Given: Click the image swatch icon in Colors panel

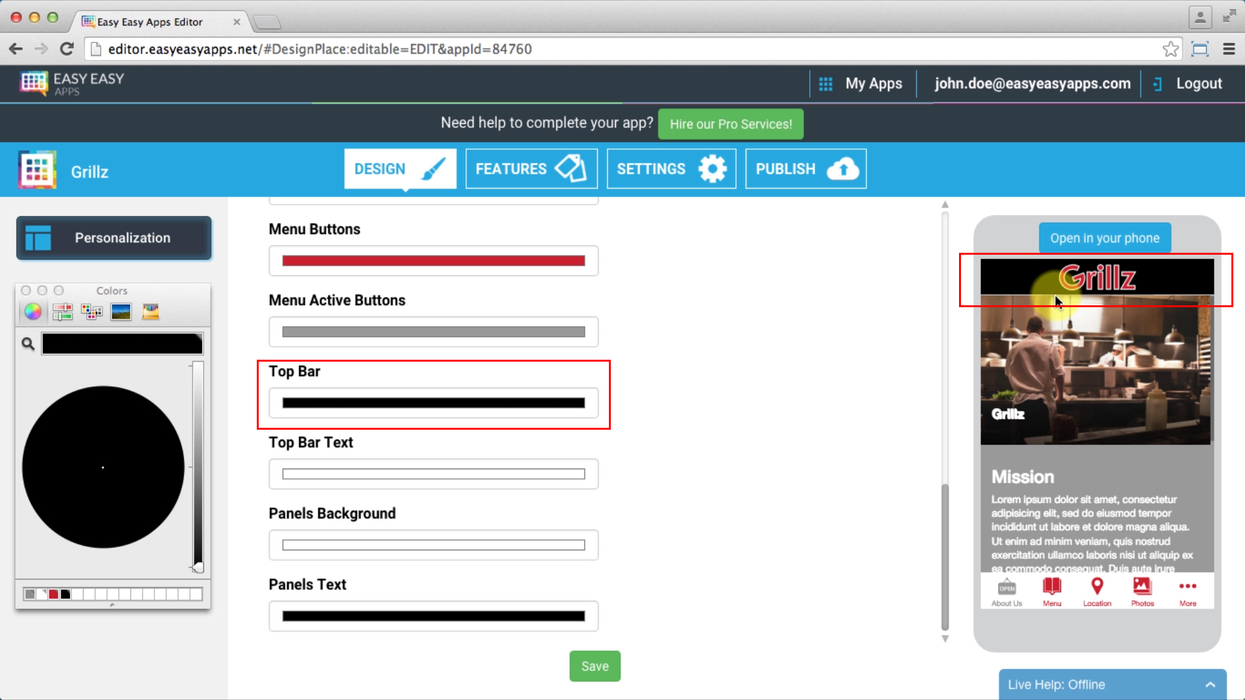Looking at the screenshot, I should pos(121,311).
